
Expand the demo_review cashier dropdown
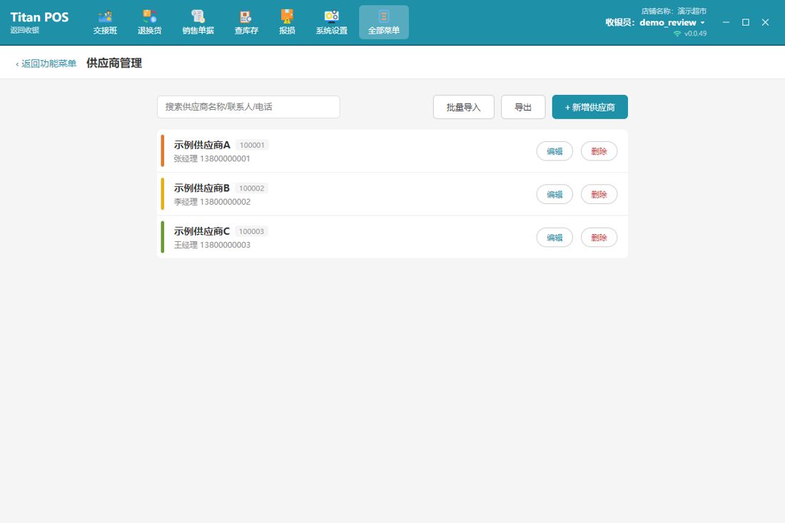pos(702,23)
